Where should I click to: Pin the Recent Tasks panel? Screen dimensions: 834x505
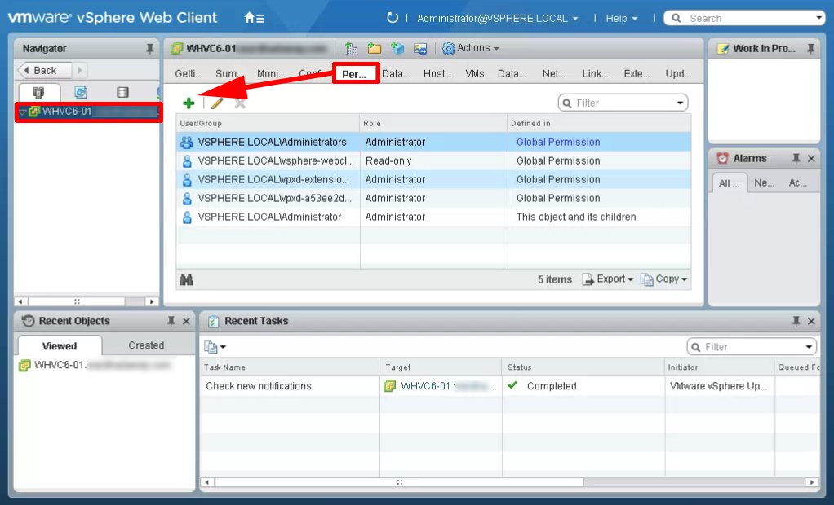coord(796,321)
